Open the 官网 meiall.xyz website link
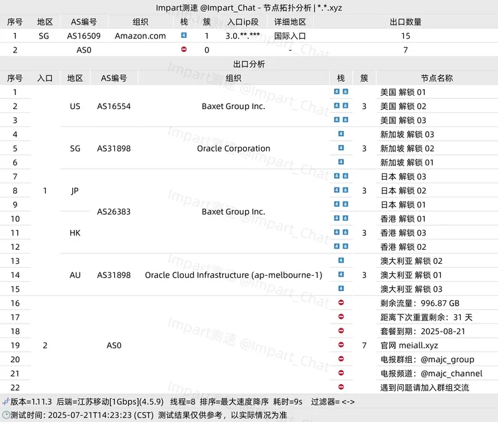Viewport: 498px width, 422px height. 409,345
